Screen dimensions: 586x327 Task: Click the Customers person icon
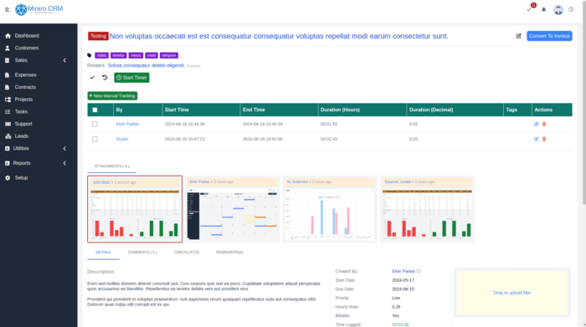(8, 49)
